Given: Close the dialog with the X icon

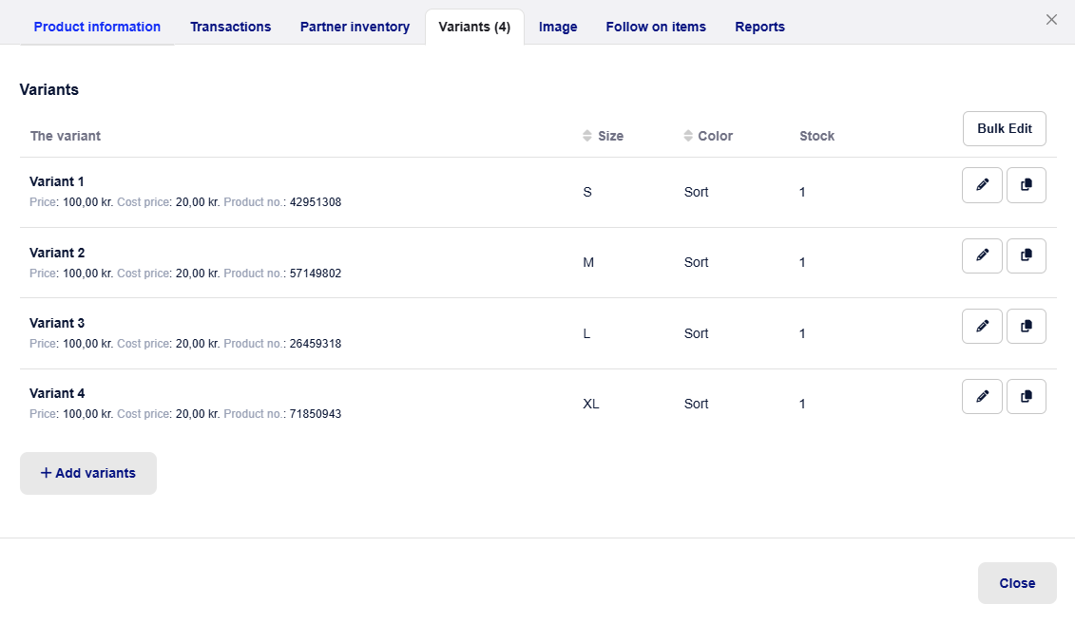Looking at the screenshot, I should click(x=1051, y=20).
